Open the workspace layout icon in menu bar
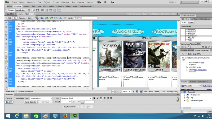Image resolution: width=212 pixels, height=119 pixels. 99,2
